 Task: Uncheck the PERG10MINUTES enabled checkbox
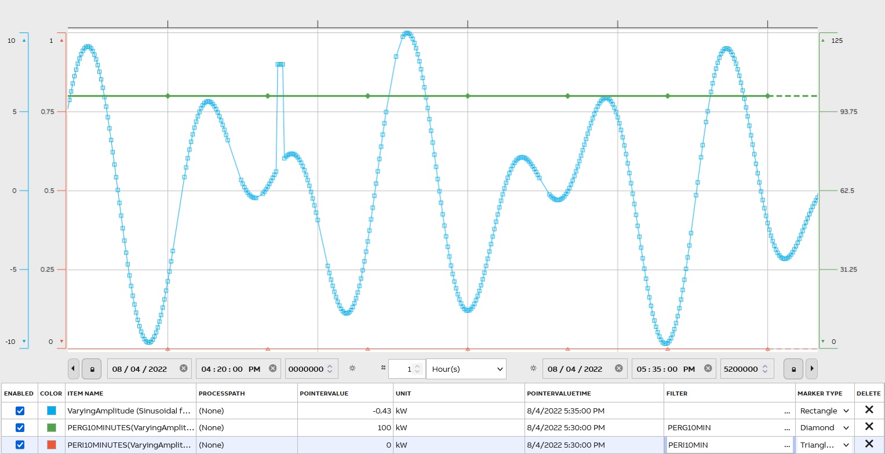pyautogui.click(x=20, y=428)
